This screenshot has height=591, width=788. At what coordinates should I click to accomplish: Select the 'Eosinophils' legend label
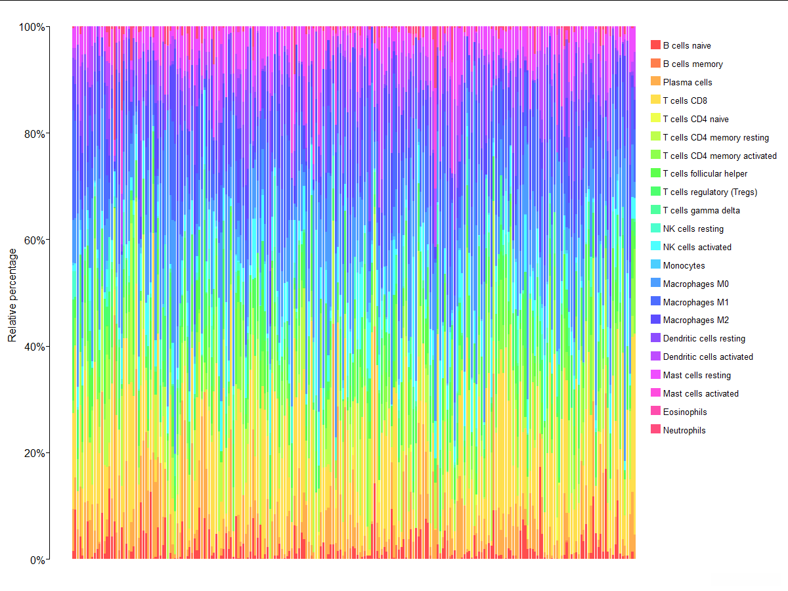point(685,412)
